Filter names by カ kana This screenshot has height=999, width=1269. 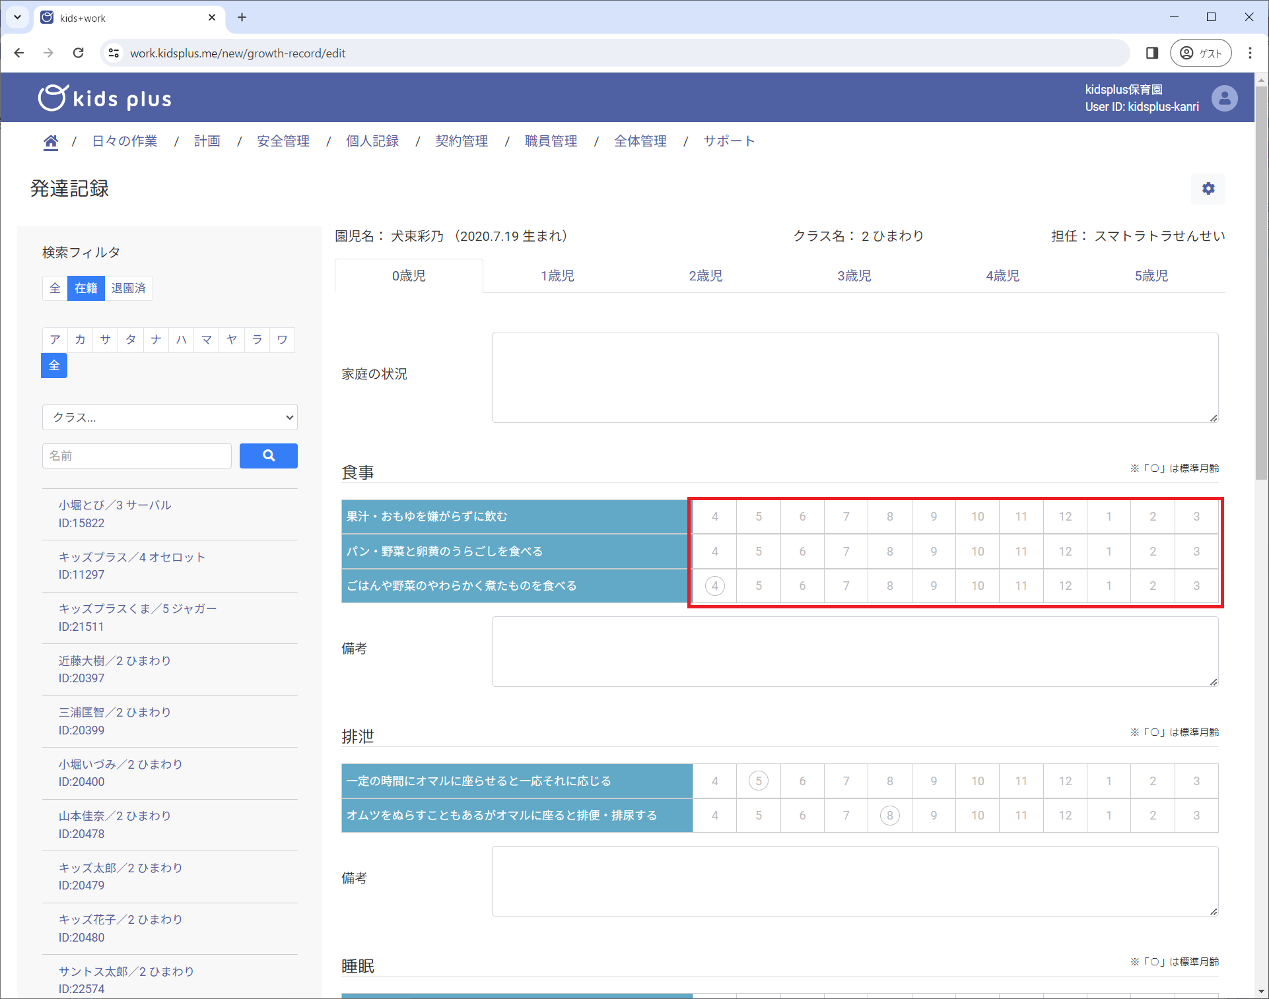tap(80, 340)
